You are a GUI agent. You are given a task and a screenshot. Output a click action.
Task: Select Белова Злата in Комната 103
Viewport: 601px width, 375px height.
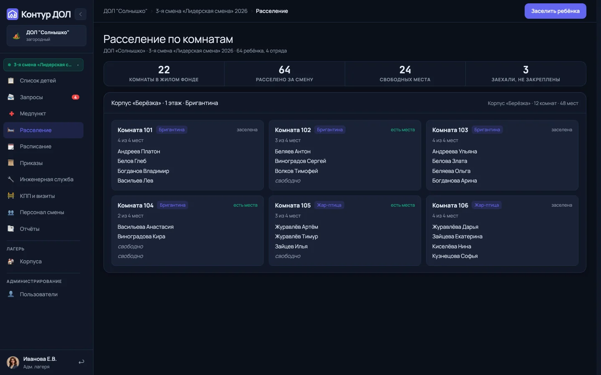tap(449, 161)
